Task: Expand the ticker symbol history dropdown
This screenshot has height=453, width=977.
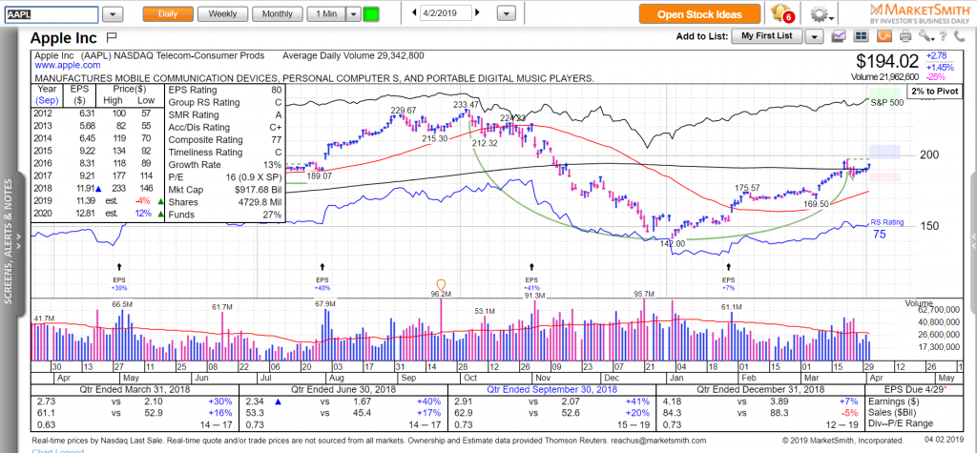Action: [112, 14]
